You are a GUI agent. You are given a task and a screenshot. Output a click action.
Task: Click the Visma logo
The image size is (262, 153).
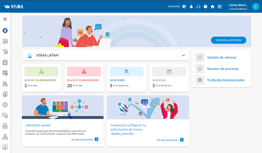click(x=14, y=7)
